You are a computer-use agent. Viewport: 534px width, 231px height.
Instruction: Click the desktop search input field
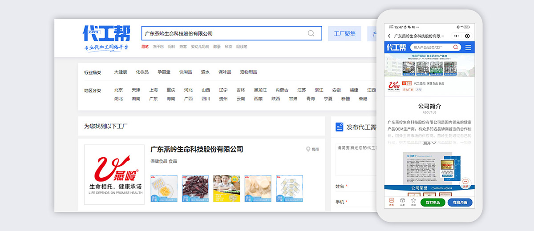222,33
